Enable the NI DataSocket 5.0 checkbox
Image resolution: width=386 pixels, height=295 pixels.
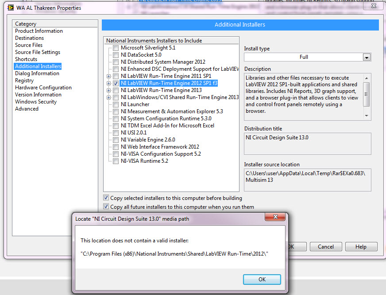[116, 55]
